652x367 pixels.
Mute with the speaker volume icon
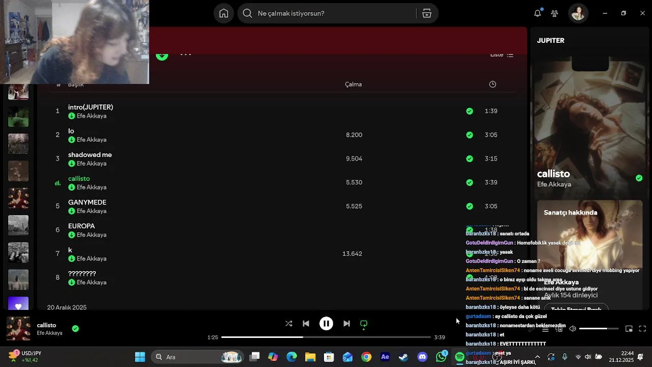pos(573,329)
